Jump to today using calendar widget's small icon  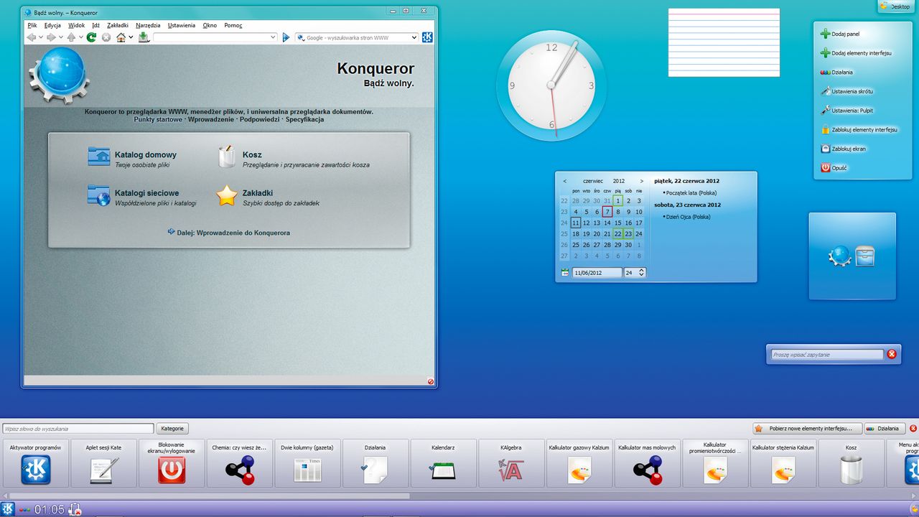tap(565, 273)
